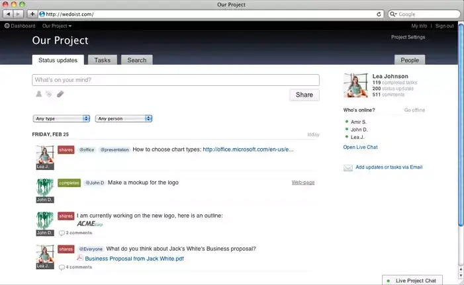The height and width of the screenshot is (285, 464).
Task: Click the shares label on the new logo post
Action: click(66, 216)
